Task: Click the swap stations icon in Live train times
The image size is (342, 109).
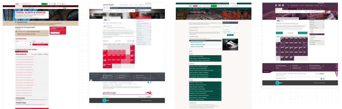Action: 31,45
